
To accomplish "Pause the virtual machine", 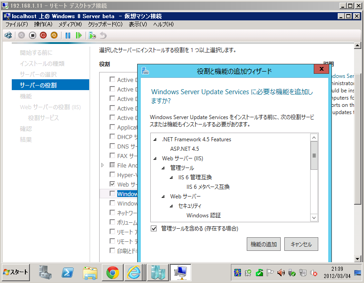I will [x=68, y=35].
